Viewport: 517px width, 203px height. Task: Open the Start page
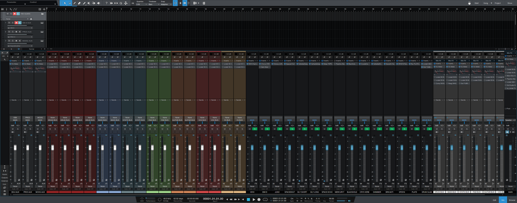tap(476, 3)
